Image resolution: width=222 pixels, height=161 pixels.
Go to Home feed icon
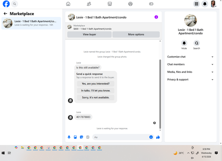68,4
